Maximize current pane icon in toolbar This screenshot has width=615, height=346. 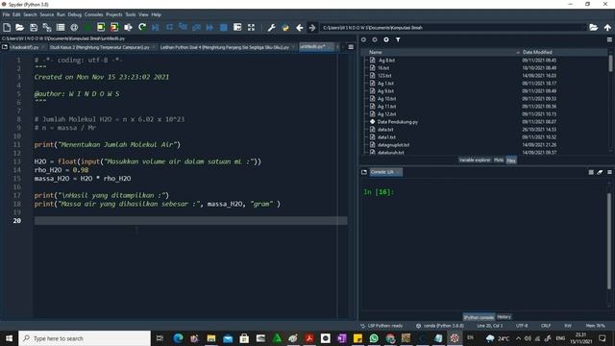point(237,28)
